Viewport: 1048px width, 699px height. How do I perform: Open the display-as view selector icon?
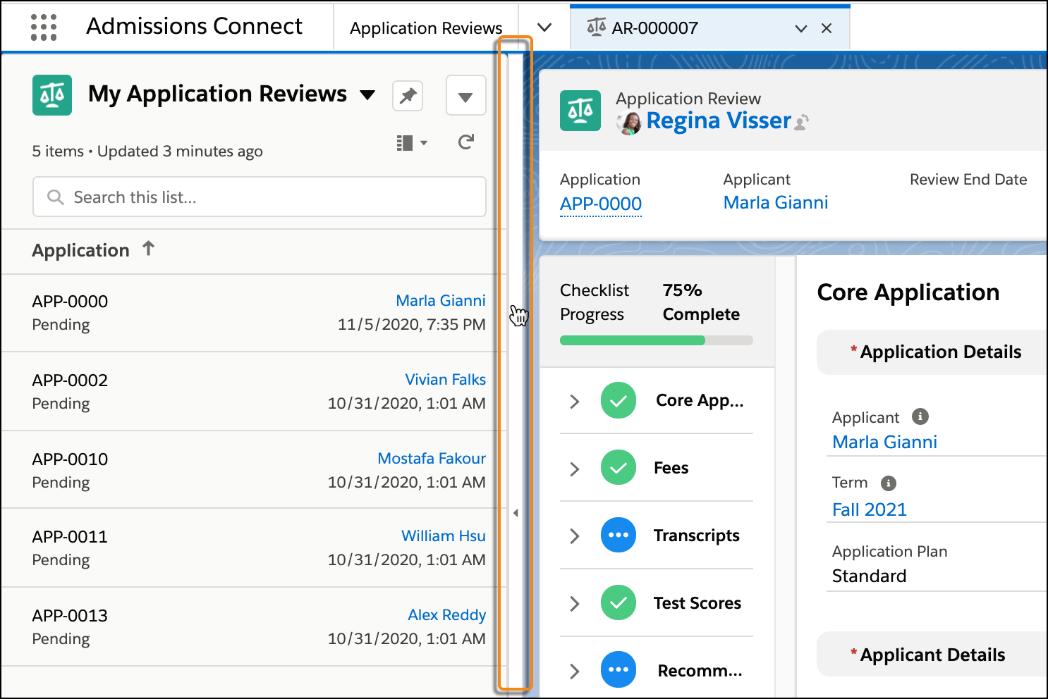point(412,143)
